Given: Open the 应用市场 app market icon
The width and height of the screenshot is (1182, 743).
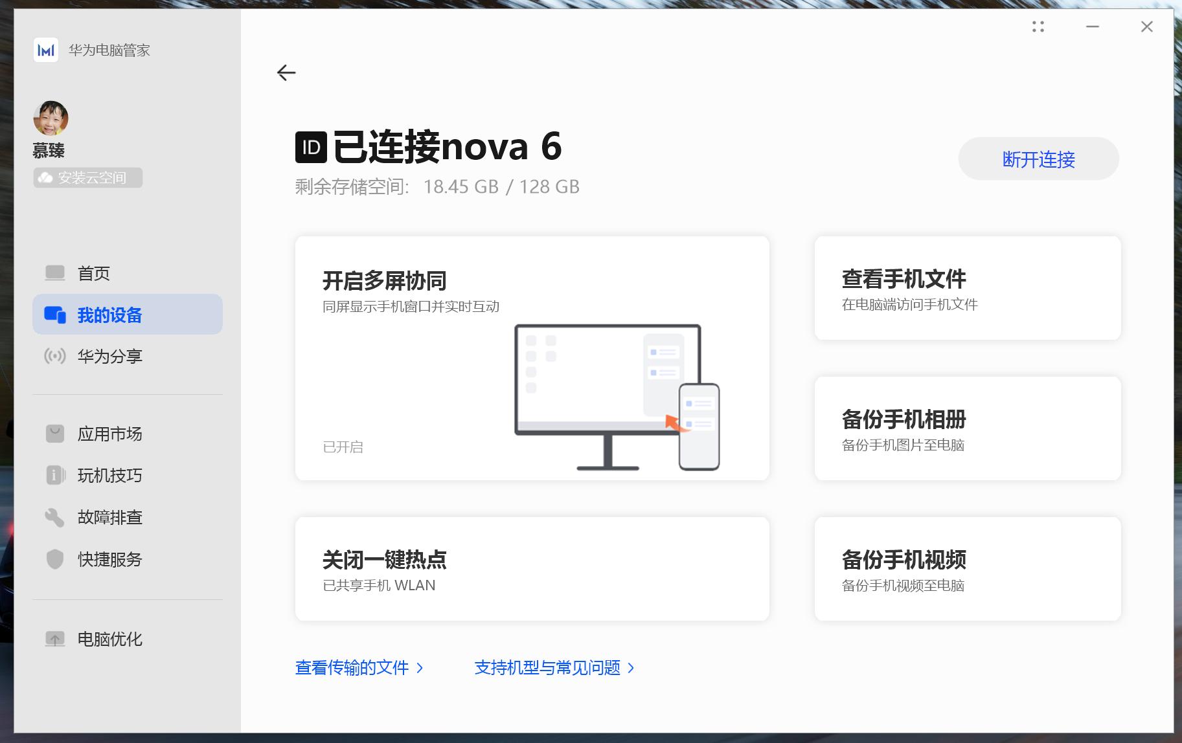Looking at the screenshot, I should pyautogui.click(x=55, y=434).
